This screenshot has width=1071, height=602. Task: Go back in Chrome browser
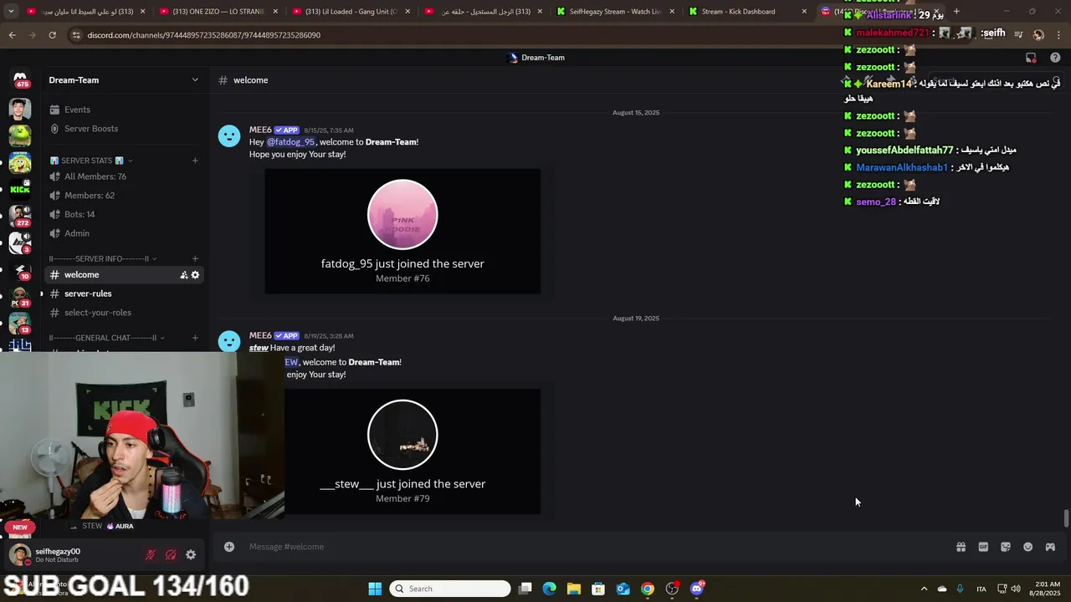[13, 35]
